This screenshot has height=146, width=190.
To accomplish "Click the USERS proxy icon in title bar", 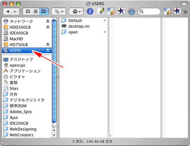I will click(x=88, y=4).
